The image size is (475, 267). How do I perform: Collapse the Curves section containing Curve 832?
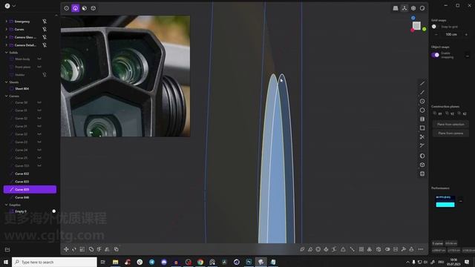coord(7,96)
